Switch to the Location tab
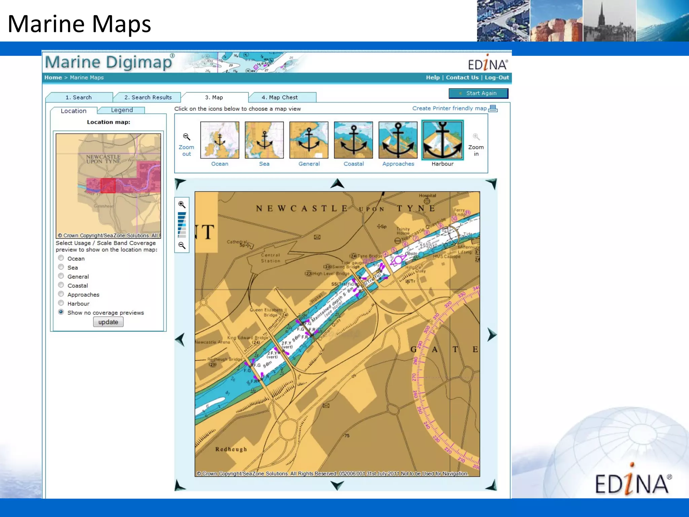The image size is (689, 517). [74, 111]
